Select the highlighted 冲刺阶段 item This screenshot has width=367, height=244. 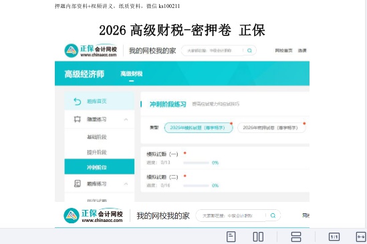pos(100,166)
